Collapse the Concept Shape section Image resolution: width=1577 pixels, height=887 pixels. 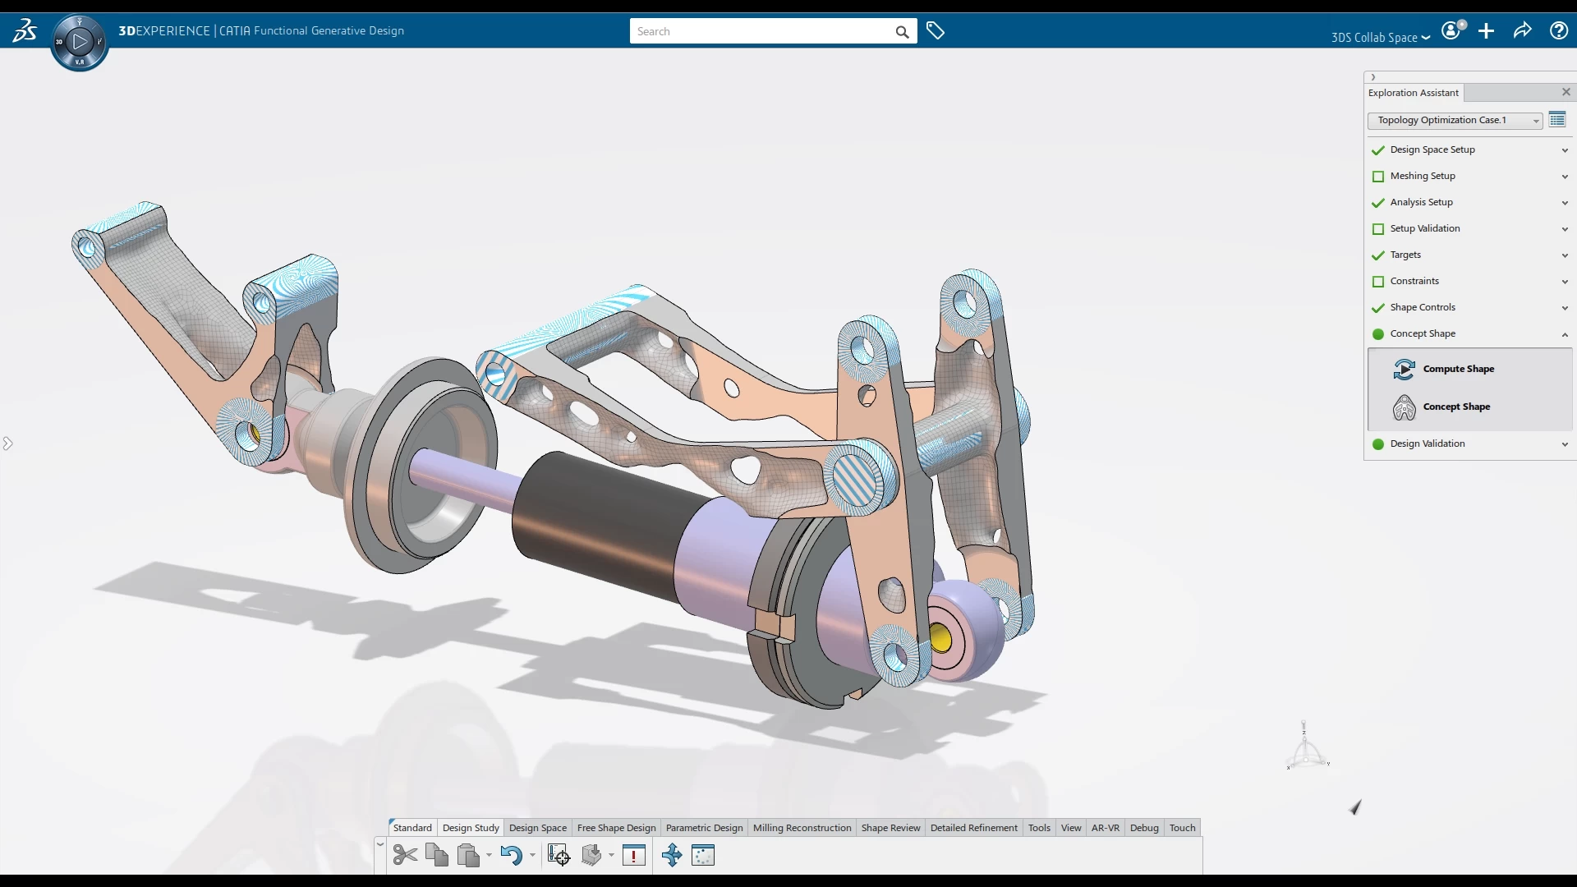[1565, 334]
